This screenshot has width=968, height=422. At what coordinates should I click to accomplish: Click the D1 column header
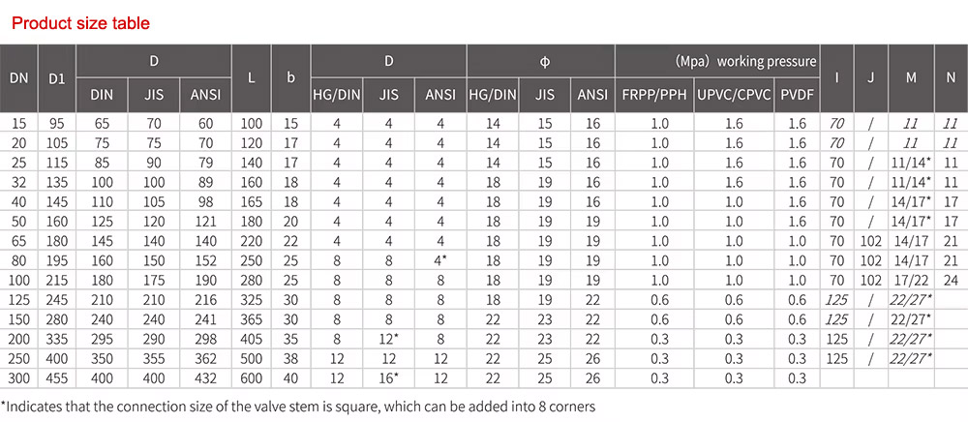click(56, 77)
